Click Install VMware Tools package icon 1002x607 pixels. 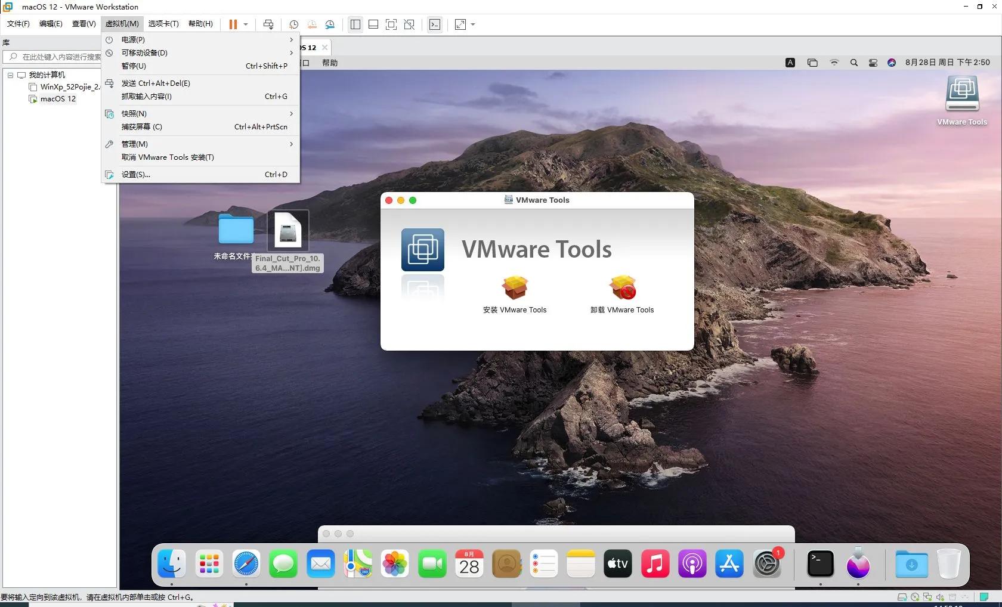click(514, 288)
